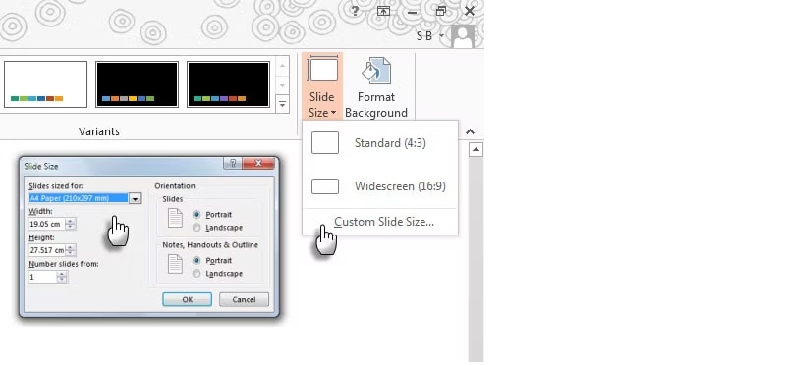Open the Slide Size dropdown button
Screen dimensions: 786x365
(322, 86)
